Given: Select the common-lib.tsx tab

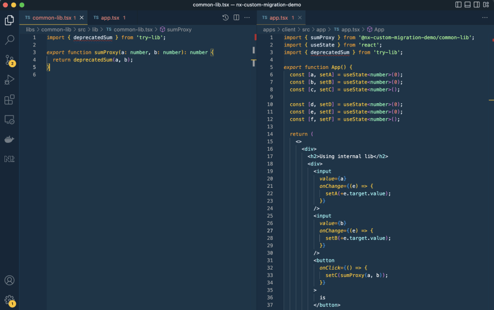Looking at the screenshot, I should point(51,18).
